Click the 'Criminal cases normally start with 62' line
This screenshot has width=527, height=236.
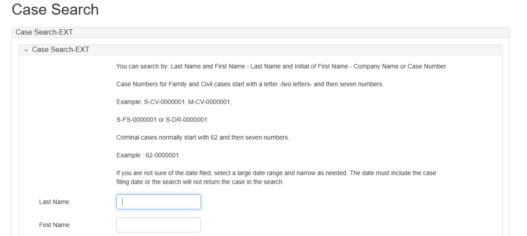pos(203,137)
